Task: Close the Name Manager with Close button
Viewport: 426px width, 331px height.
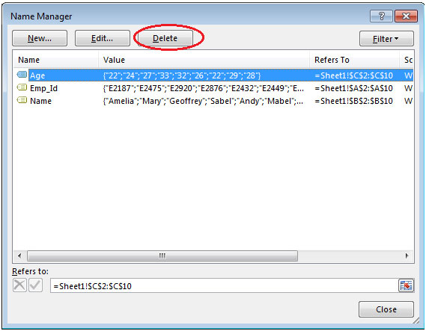Action: coord(386,309)
